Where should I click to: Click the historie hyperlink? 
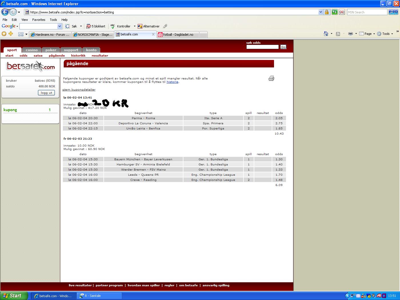point(173,82)
